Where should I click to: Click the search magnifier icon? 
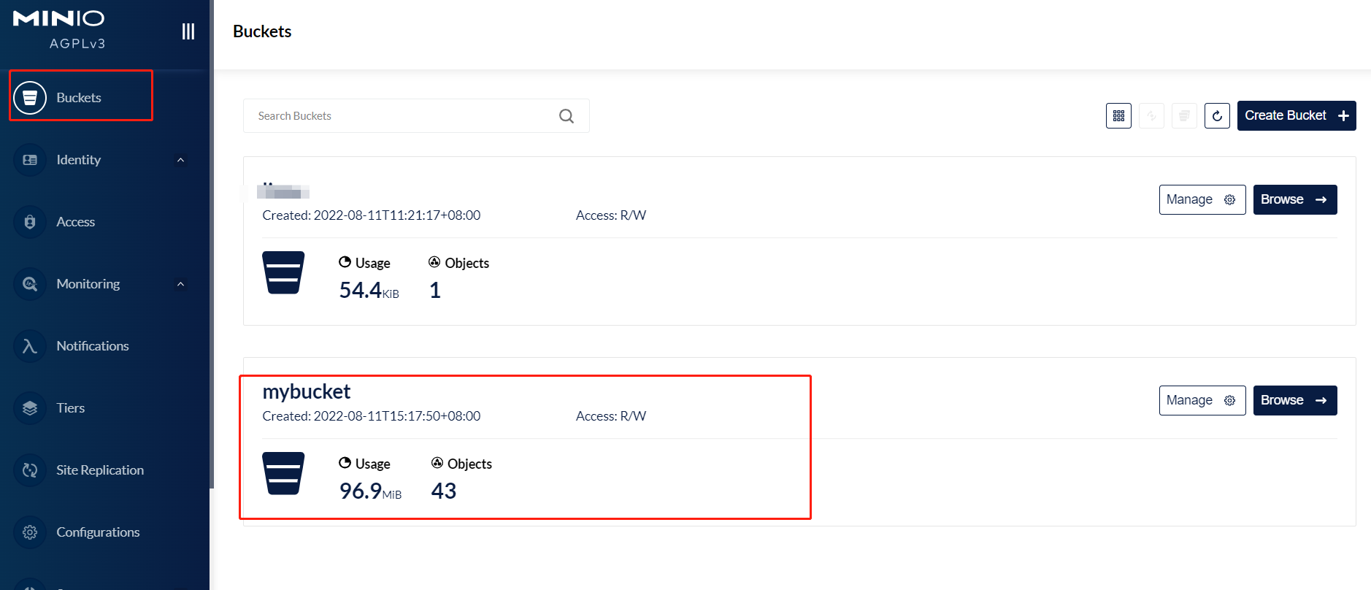pyautogui.click(x=567, y=116)
